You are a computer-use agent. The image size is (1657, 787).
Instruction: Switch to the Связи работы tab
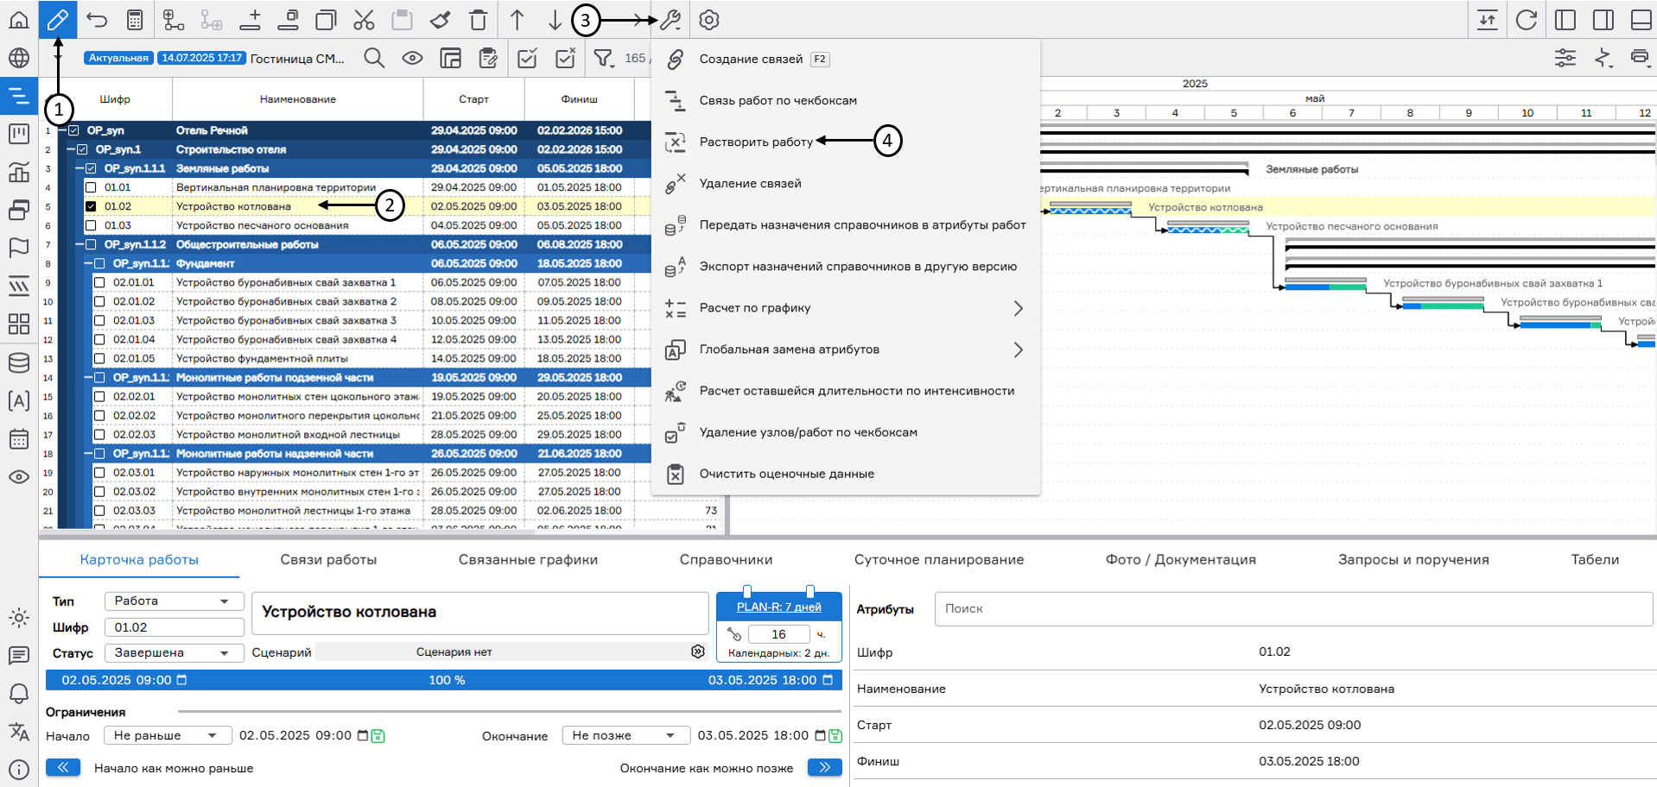coord(328,559)
